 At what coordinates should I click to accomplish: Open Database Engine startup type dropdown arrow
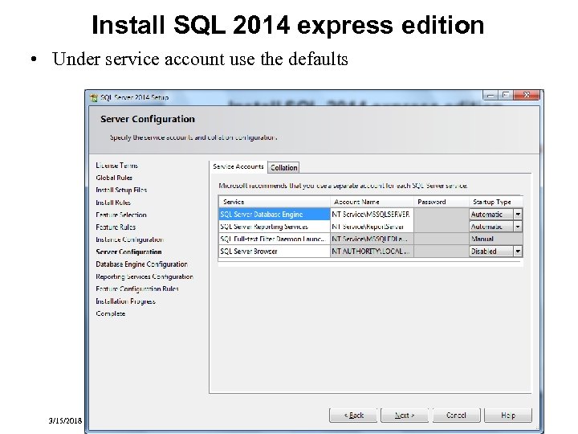(x=518, y=214)
